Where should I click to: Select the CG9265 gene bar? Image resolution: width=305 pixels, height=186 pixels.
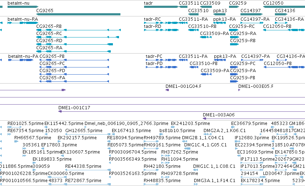78,14
